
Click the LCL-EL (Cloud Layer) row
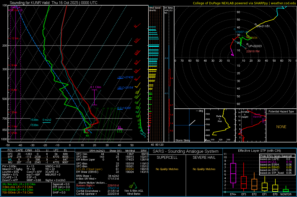[112, 169]
